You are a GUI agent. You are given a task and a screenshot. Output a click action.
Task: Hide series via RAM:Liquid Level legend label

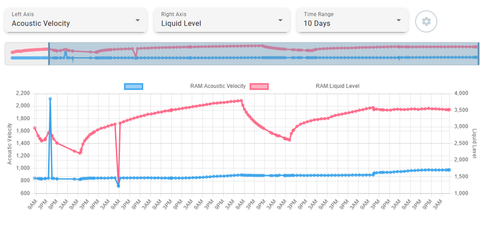coord(337,86)
